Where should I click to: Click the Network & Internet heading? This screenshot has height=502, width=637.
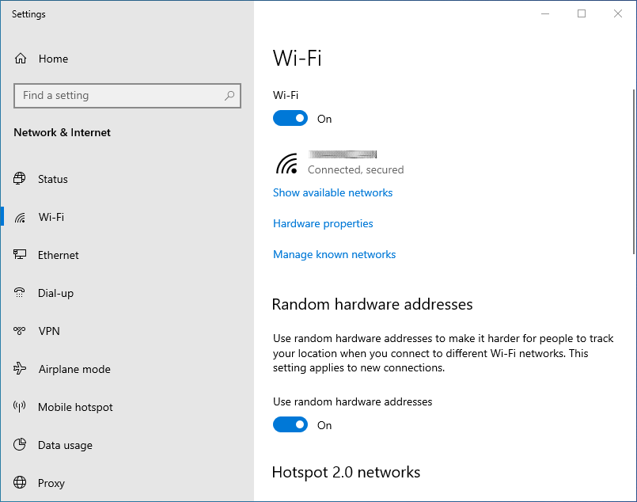tap(63, 132)
